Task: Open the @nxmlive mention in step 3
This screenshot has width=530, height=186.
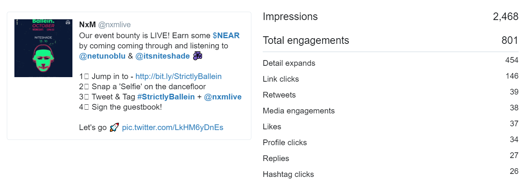Action: (223, 97)
